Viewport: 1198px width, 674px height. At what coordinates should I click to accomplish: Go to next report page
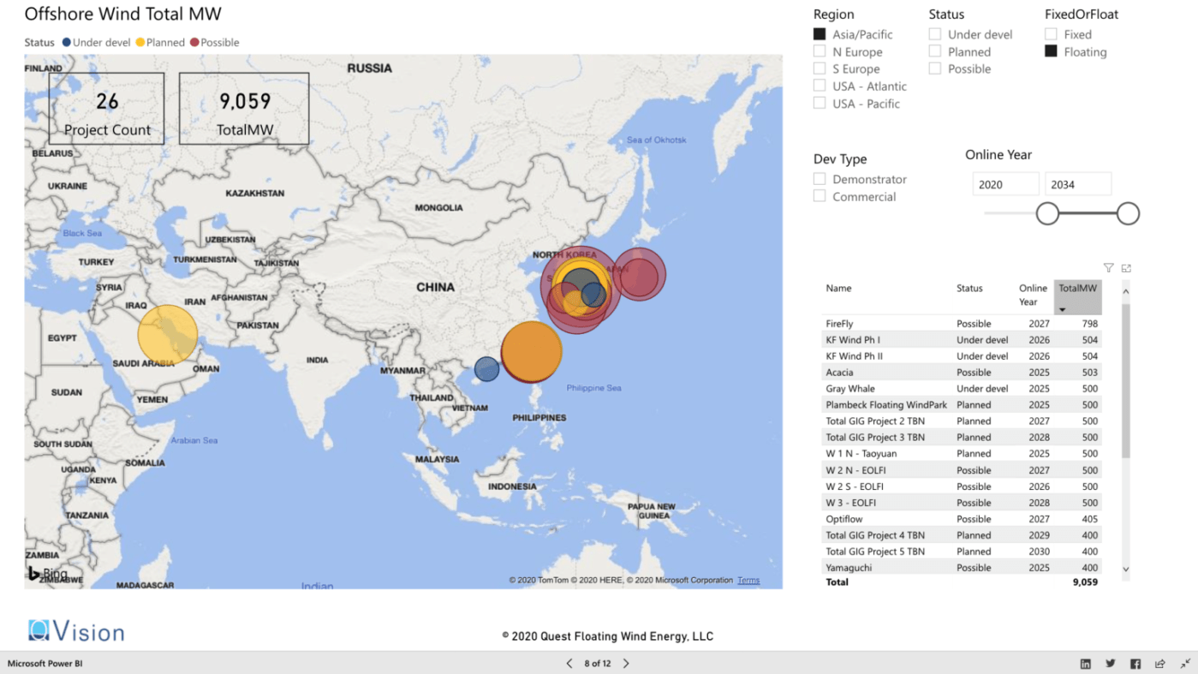pos(626,664)
